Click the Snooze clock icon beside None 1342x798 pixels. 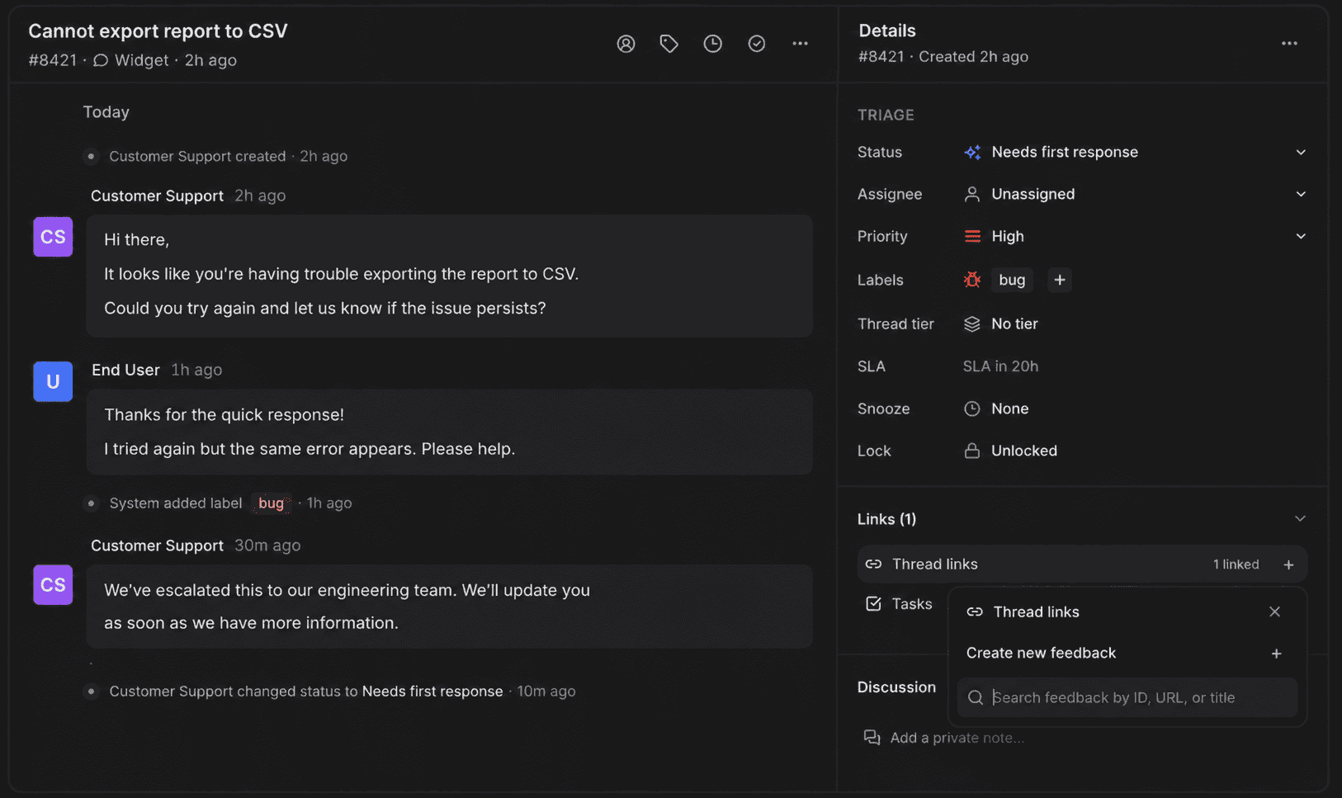pos(972,408)
